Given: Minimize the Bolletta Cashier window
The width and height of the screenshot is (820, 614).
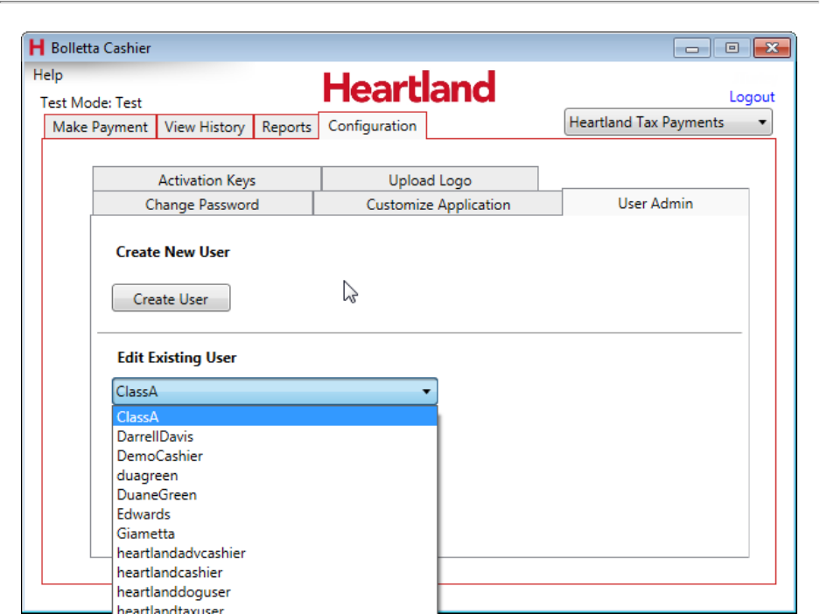Looking at the screenshot, I should 692,48.
